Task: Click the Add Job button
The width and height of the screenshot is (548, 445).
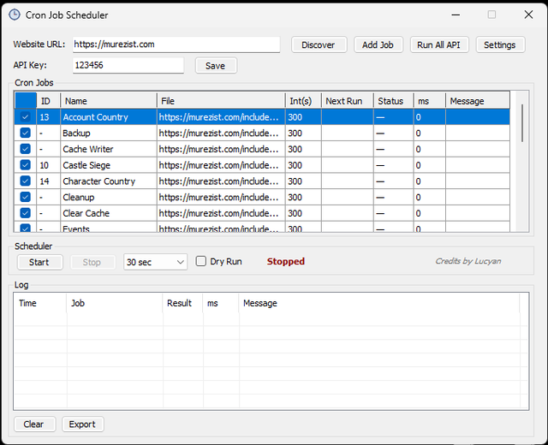Action: pos(378,44)
